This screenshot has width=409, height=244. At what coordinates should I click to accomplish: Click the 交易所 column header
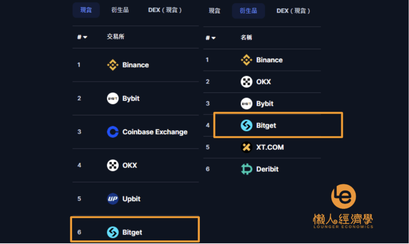coord(115,37)
